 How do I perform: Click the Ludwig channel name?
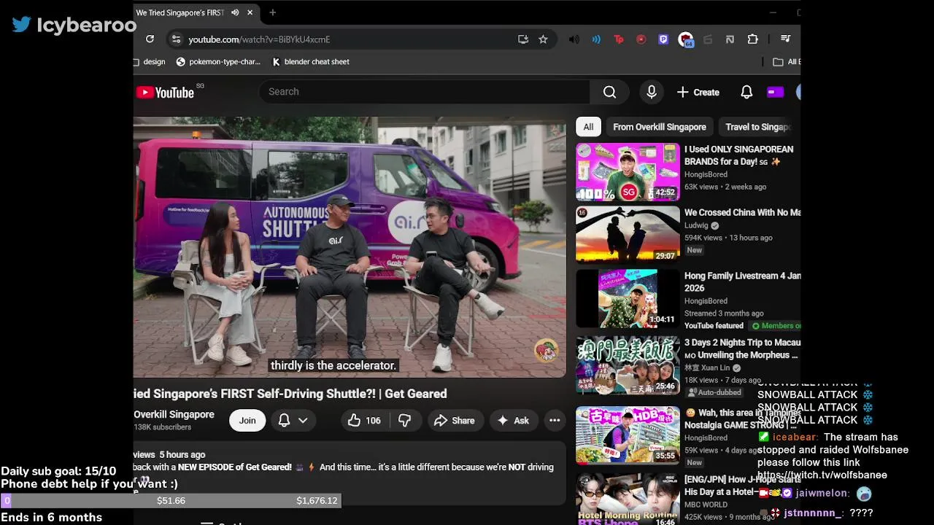697,225
